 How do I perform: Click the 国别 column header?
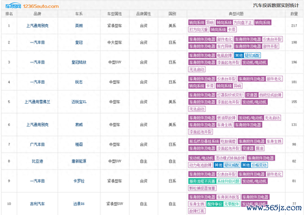173,14
